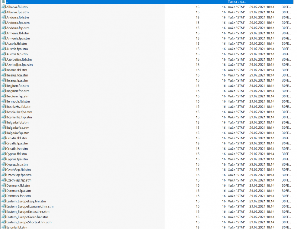Select the file name Eastern_EuropeFastest.hnr.stm
The height and width of the screenshot is (229, 297).
tap(28, 211)
